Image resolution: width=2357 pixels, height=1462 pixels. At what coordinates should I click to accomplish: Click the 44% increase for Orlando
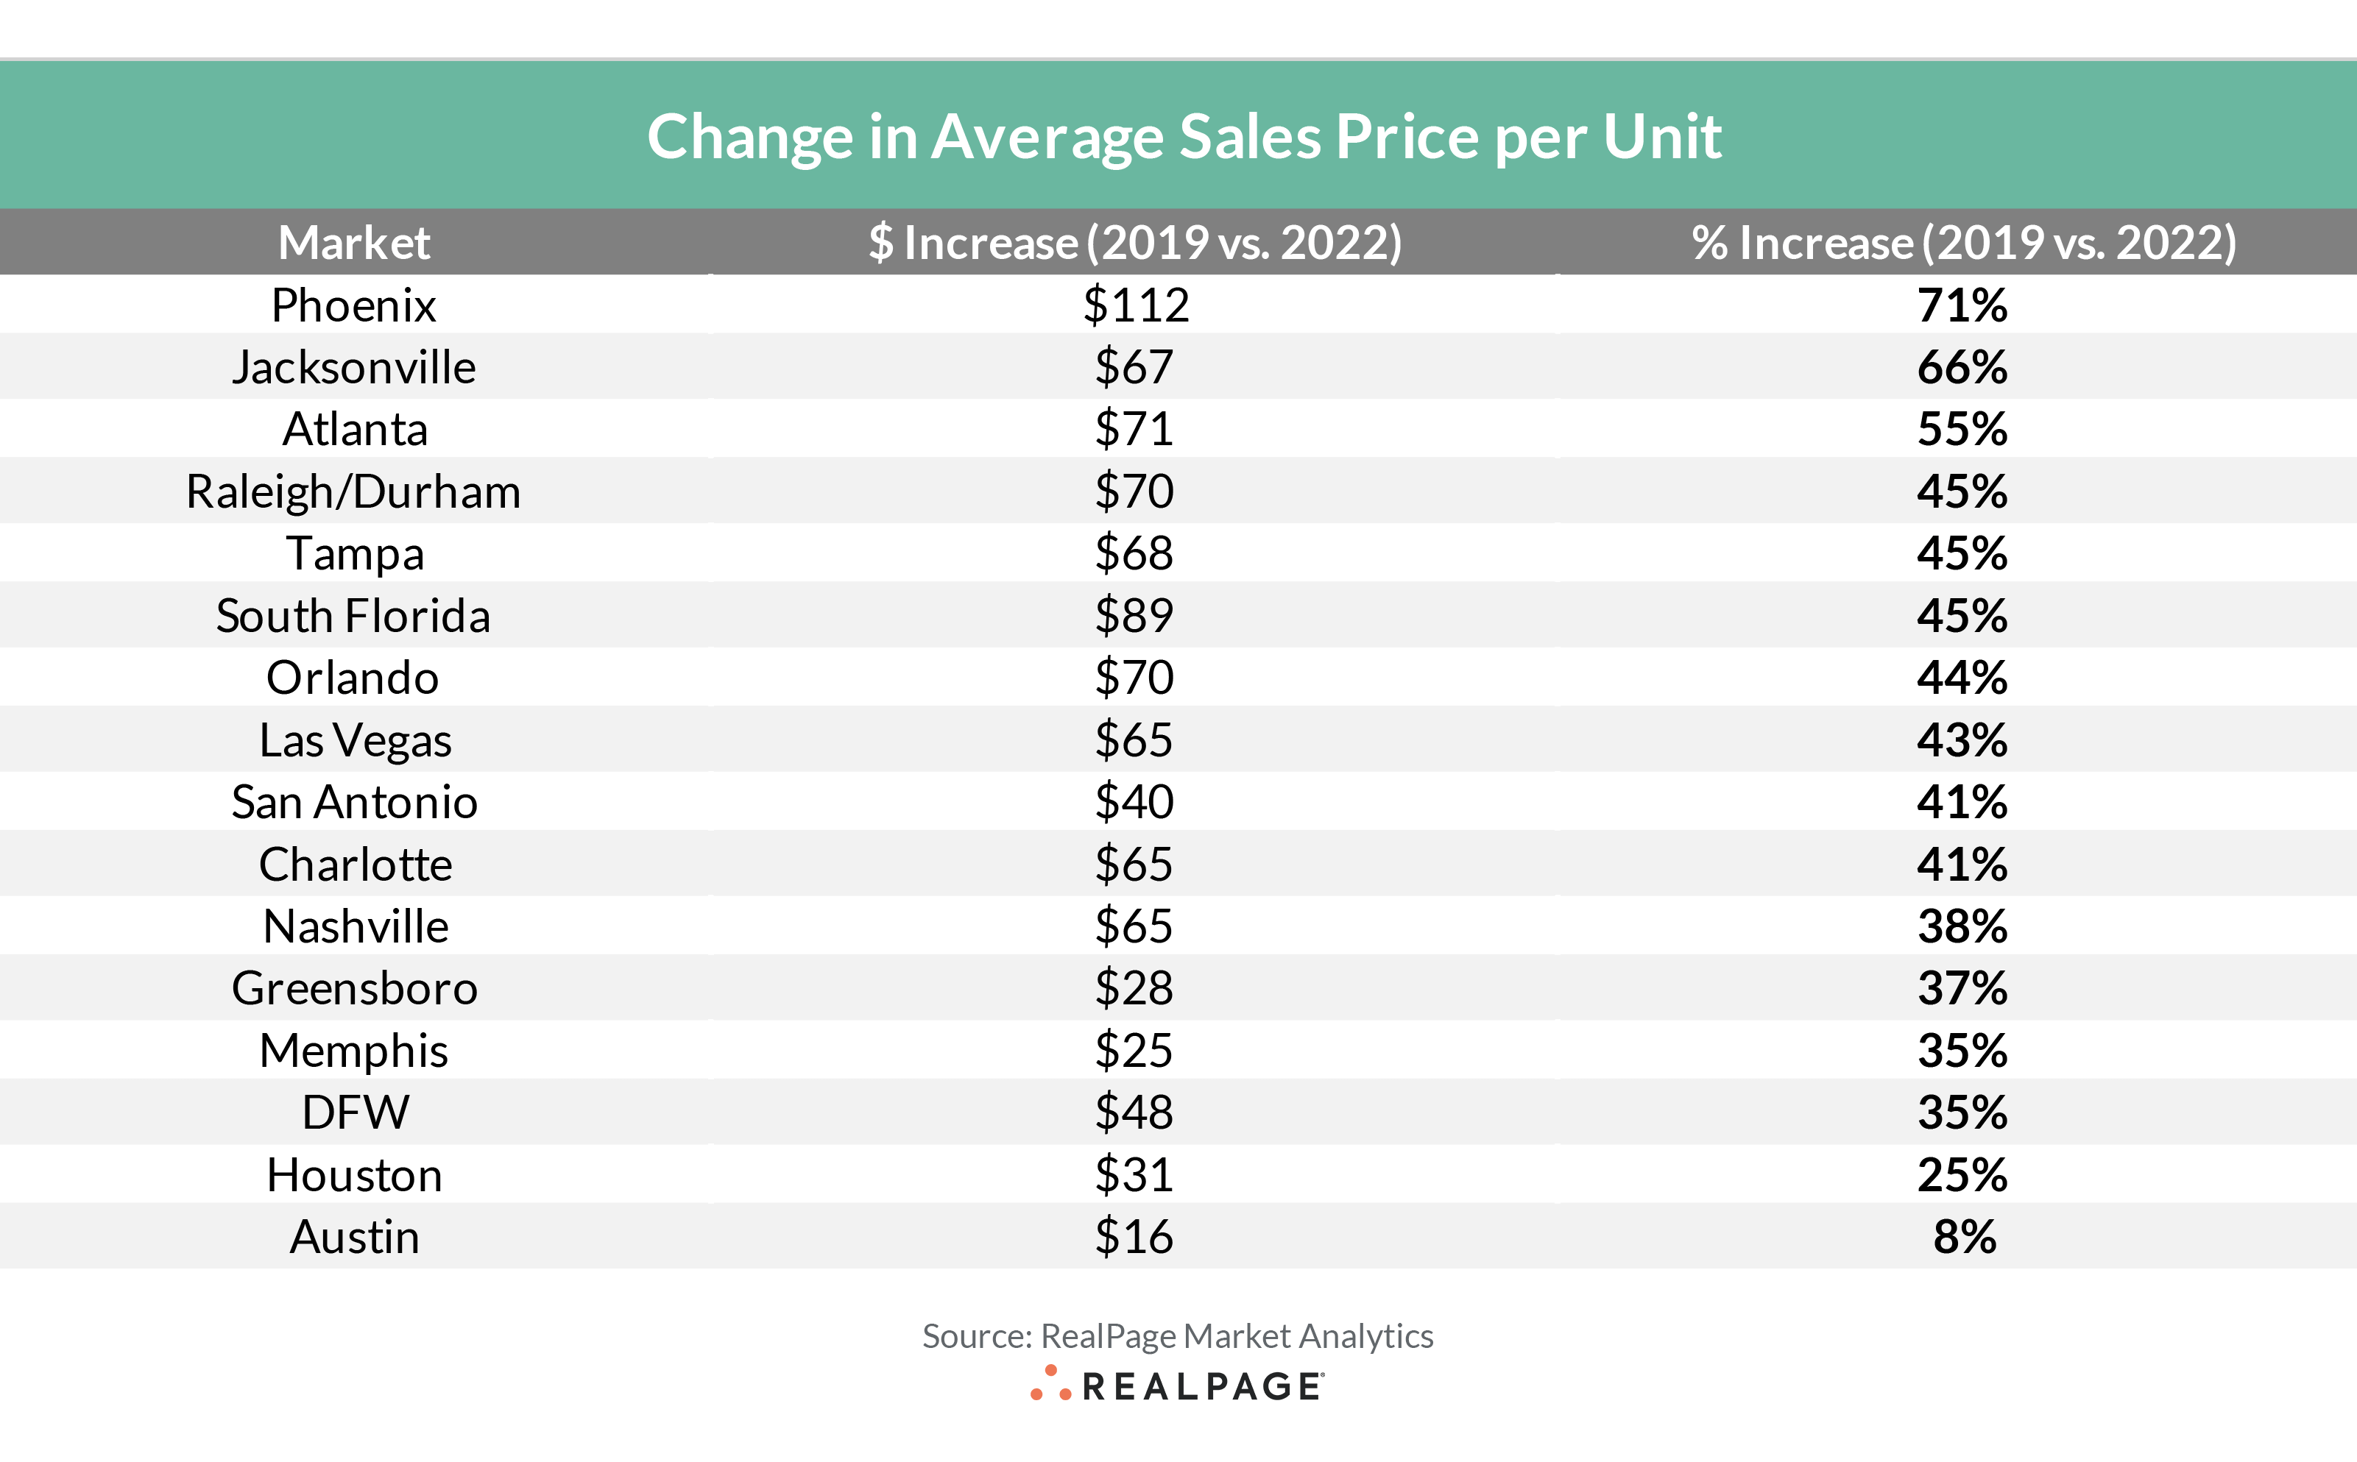[1962, 678]
